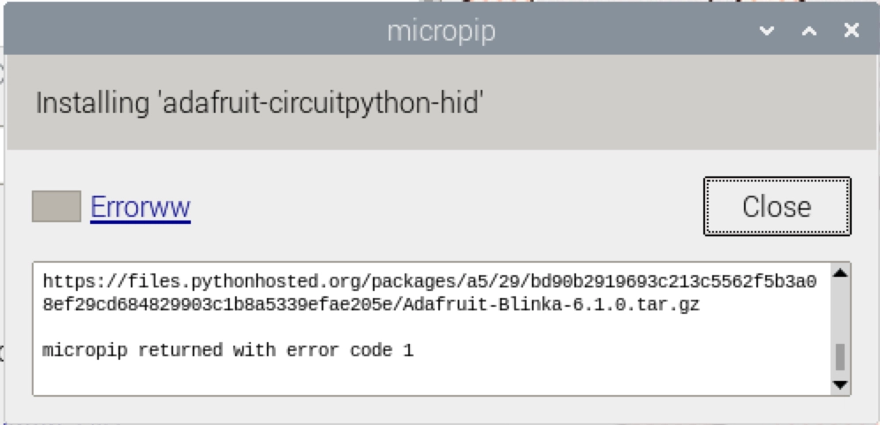Click the empty space between Errorww and Close

(442, 207)
